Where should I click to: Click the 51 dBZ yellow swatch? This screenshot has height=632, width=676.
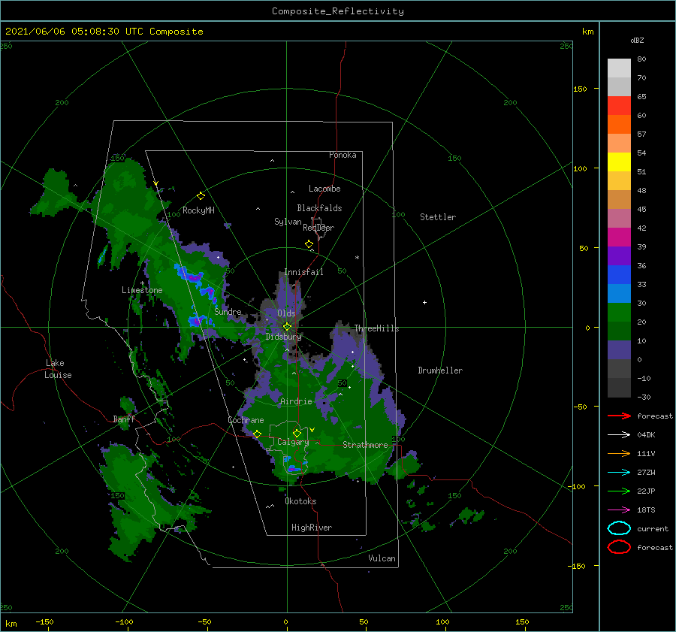click(619, 162)
